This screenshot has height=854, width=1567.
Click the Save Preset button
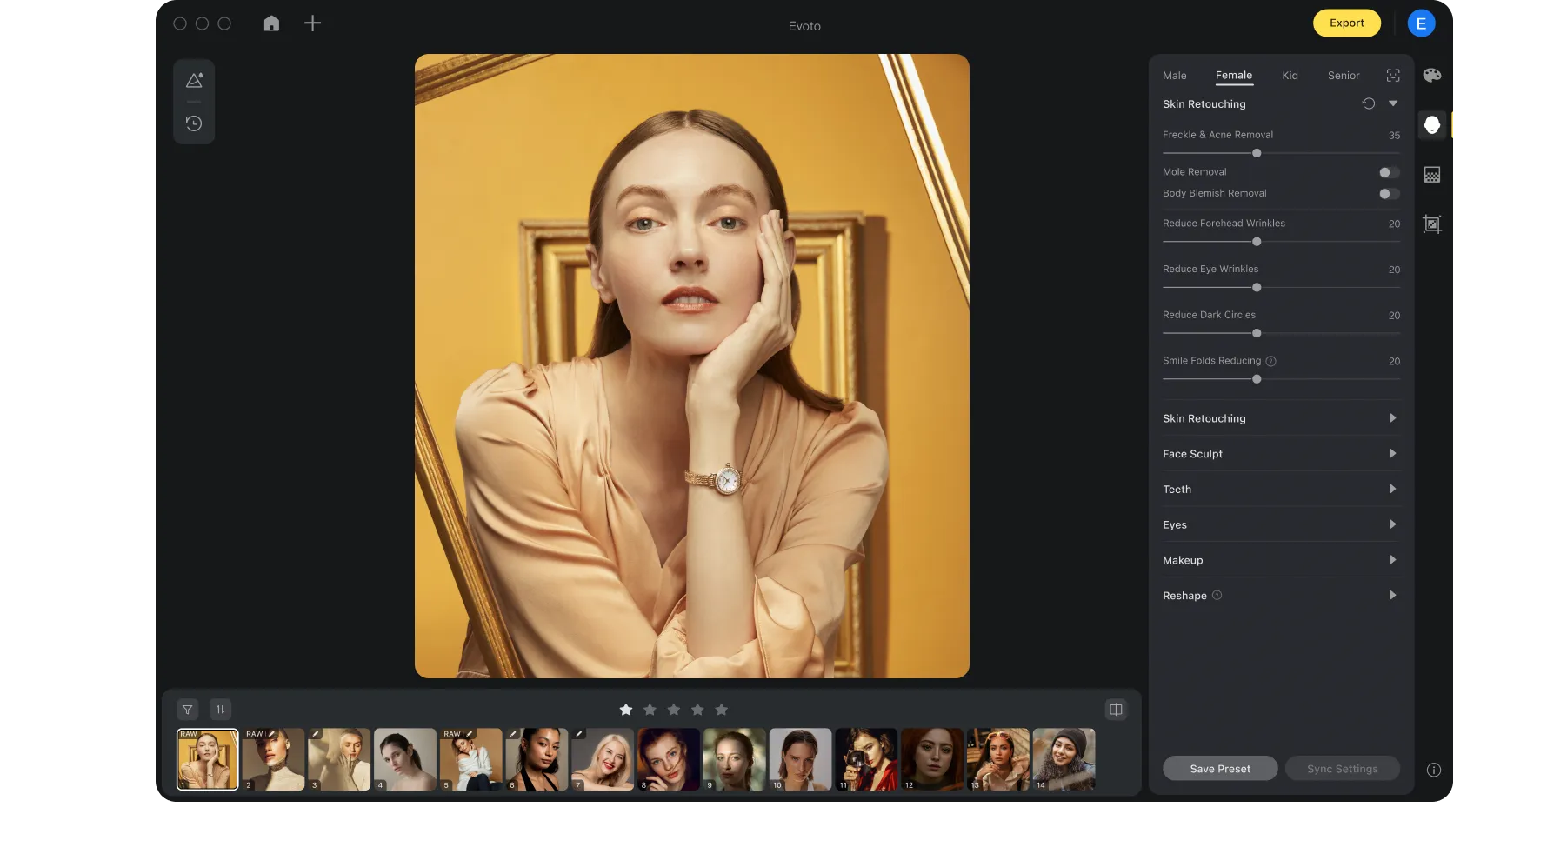pyautogui.click(x=1220, y=769)
